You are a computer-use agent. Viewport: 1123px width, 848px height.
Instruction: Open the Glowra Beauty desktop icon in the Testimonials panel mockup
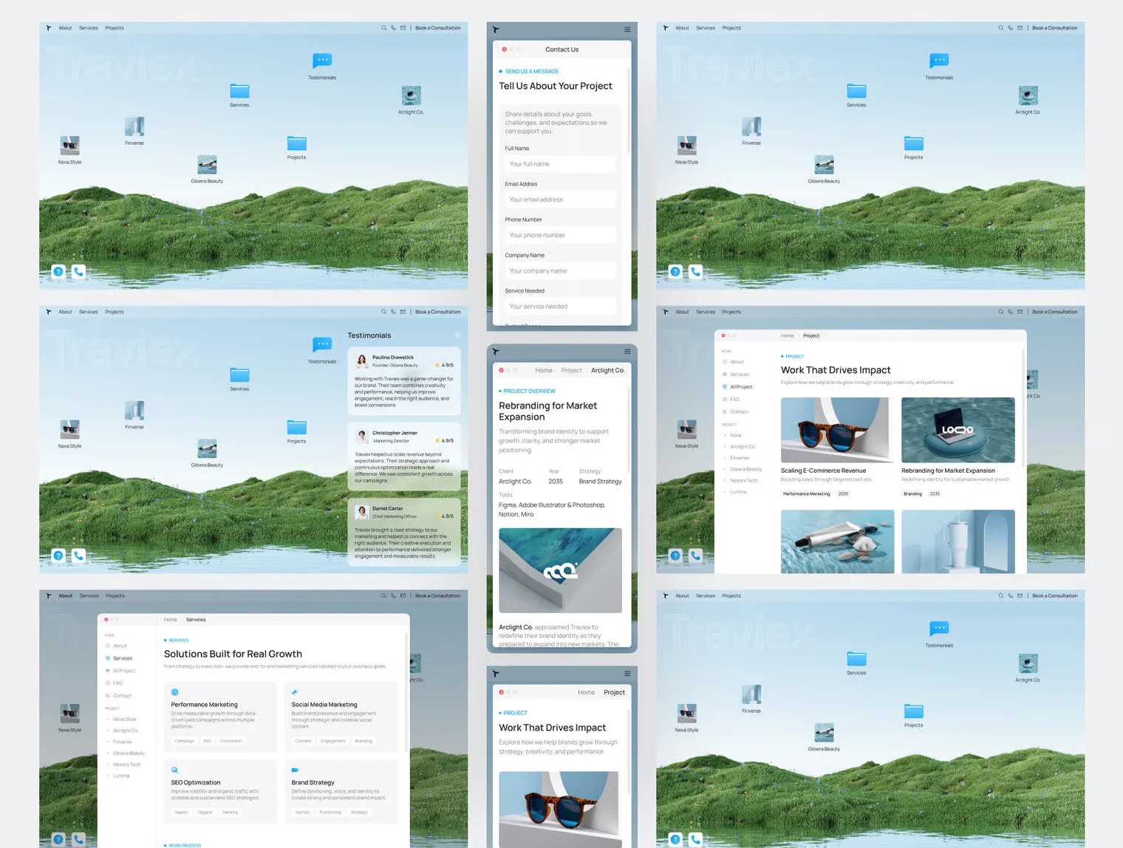click(207, 448)
